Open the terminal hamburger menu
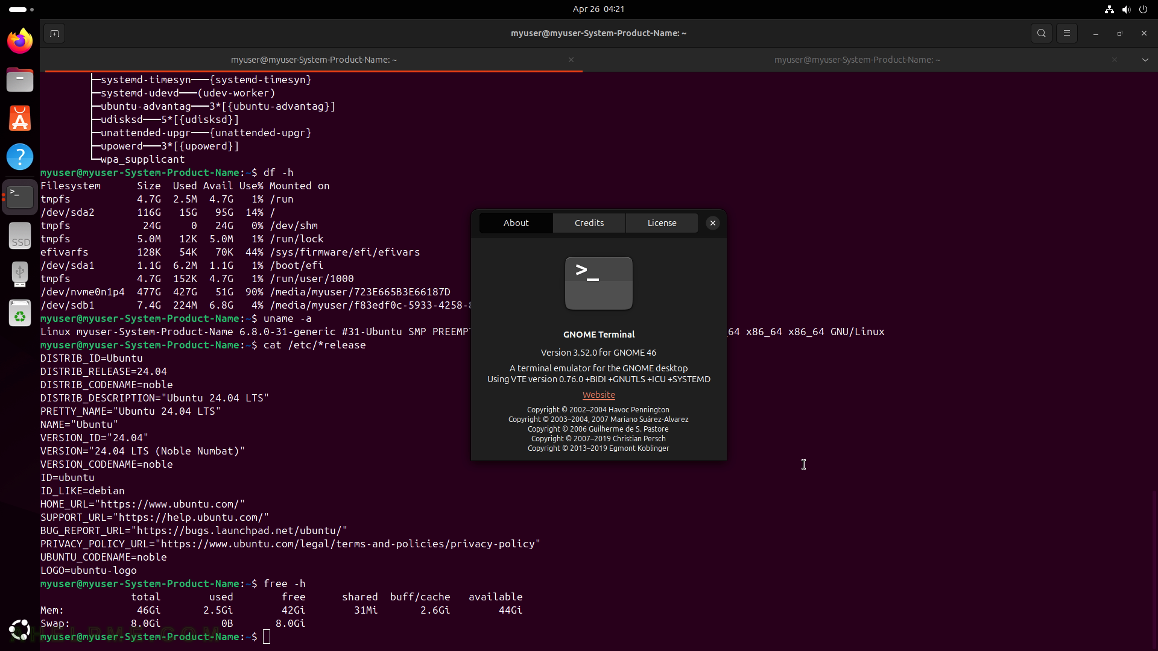Image resolution: width=1158 pixels, height=651 pixels. (1067, 33)
